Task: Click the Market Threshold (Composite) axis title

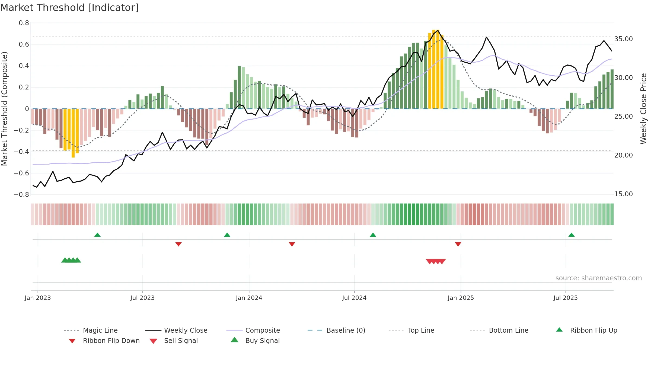Action: click(4, 109)
